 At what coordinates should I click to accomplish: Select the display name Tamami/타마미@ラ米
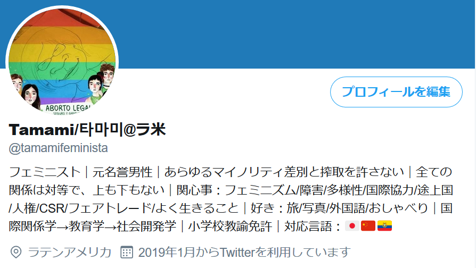(87, 129)
